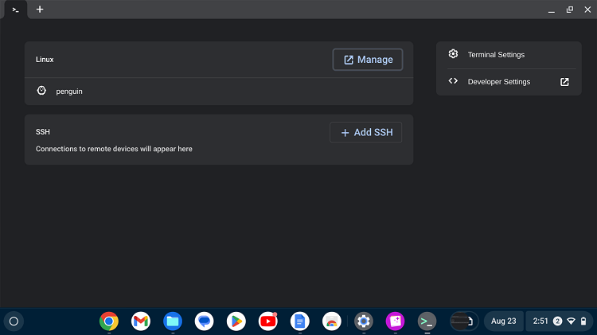Screen dimensions: 597x335
Task: Open a new terminal tab with plus
Action: coord(40,10)
